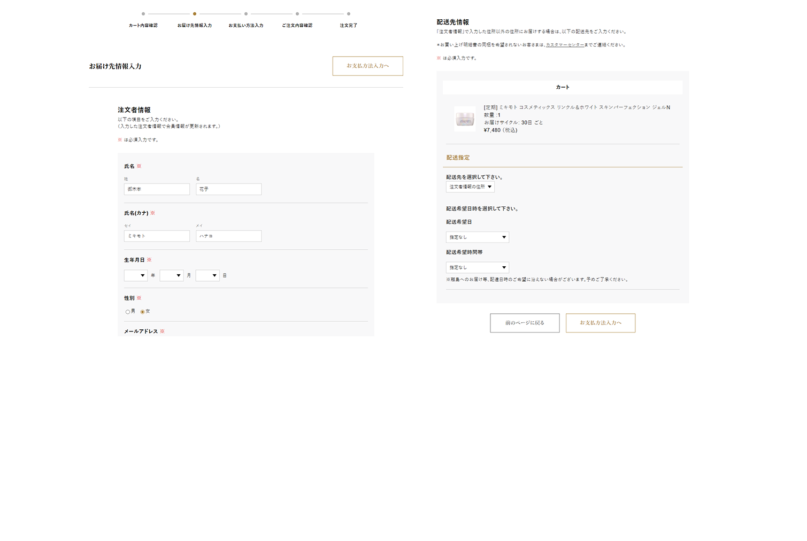Viewport: 807px width, 541px height.
Task: Open the birth year dropdown
Action: pyautogui.click(x=136, y=275)
